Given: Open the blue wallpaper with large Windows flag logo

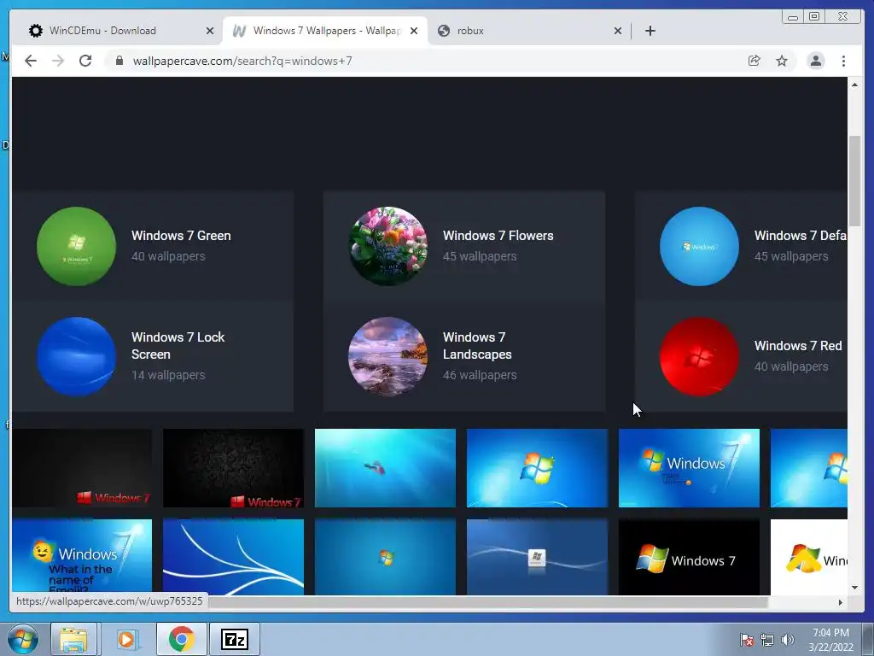Looking at the screenshot, I should point(538,468).
